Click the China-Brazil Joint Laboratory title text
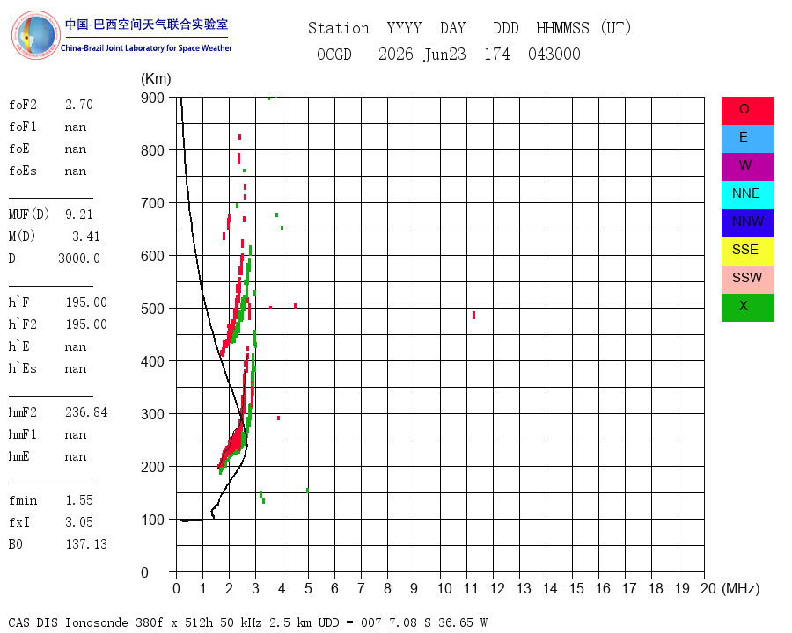Viewport: 792px width, 633px height. pyautogui.click(x=146, y=48)
